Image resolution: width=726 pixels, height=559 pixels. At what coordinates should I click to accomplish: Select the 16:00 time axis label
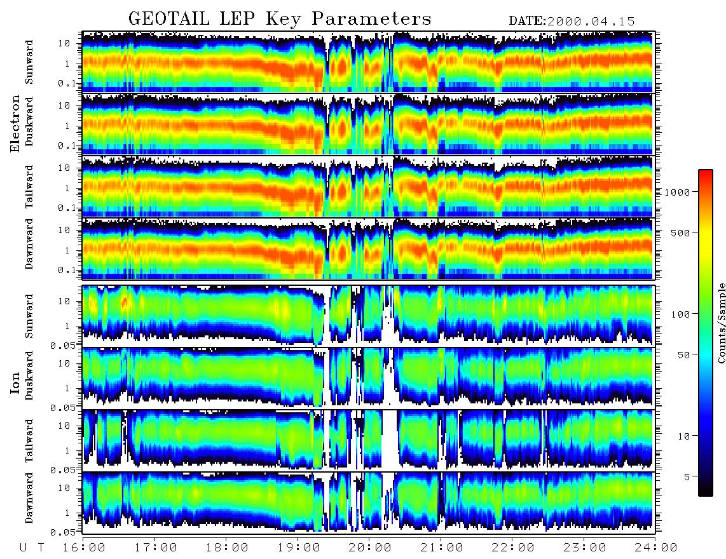point(83,548)
